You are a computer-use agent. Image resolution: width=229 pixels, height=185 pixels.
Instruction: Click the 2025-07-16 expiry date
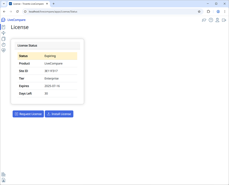pos(52,86)
